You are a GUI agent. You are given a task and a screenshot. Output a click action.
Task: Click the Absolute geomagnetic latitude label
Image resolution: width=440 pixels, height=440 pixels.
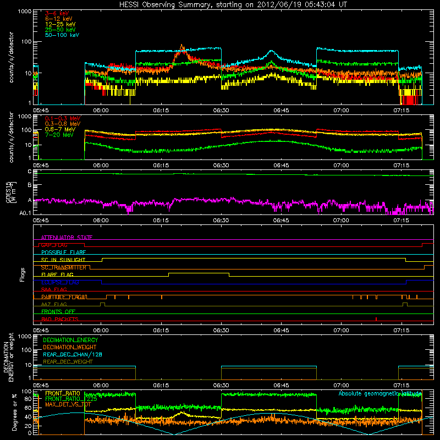[380, 393]
